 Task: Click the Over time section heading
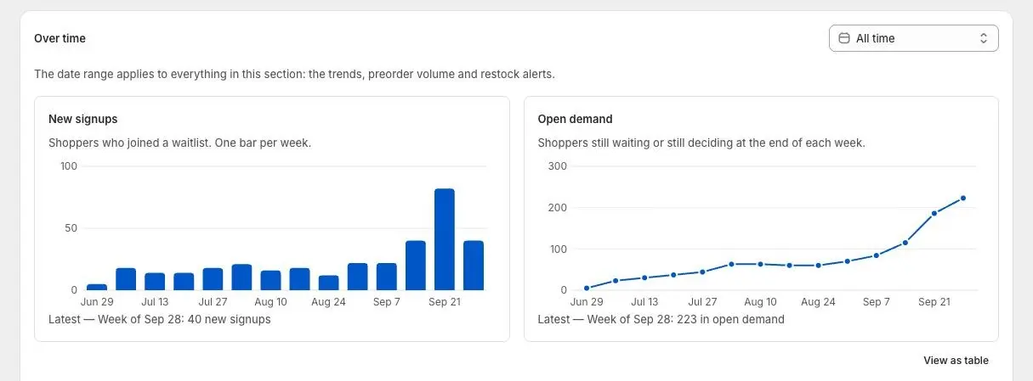[60, 38]
